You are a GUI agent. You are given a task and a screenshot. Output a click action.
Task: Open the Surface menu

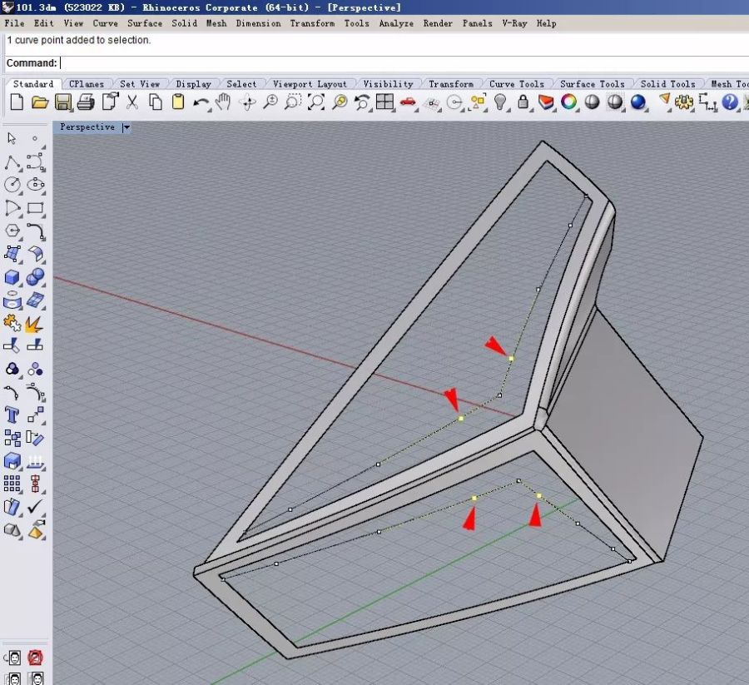[x=145, y=23]
